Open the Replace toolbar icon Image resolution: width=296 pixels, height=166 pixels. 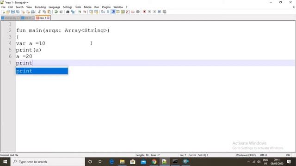tap(73, 12)
